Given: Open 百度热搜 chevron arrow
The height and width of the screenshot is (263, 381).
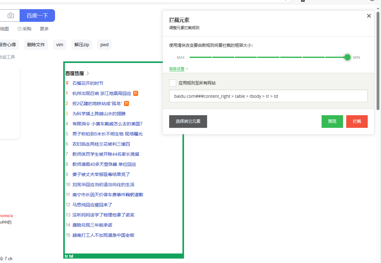Looking at the screenshot, I should [88, 73].
